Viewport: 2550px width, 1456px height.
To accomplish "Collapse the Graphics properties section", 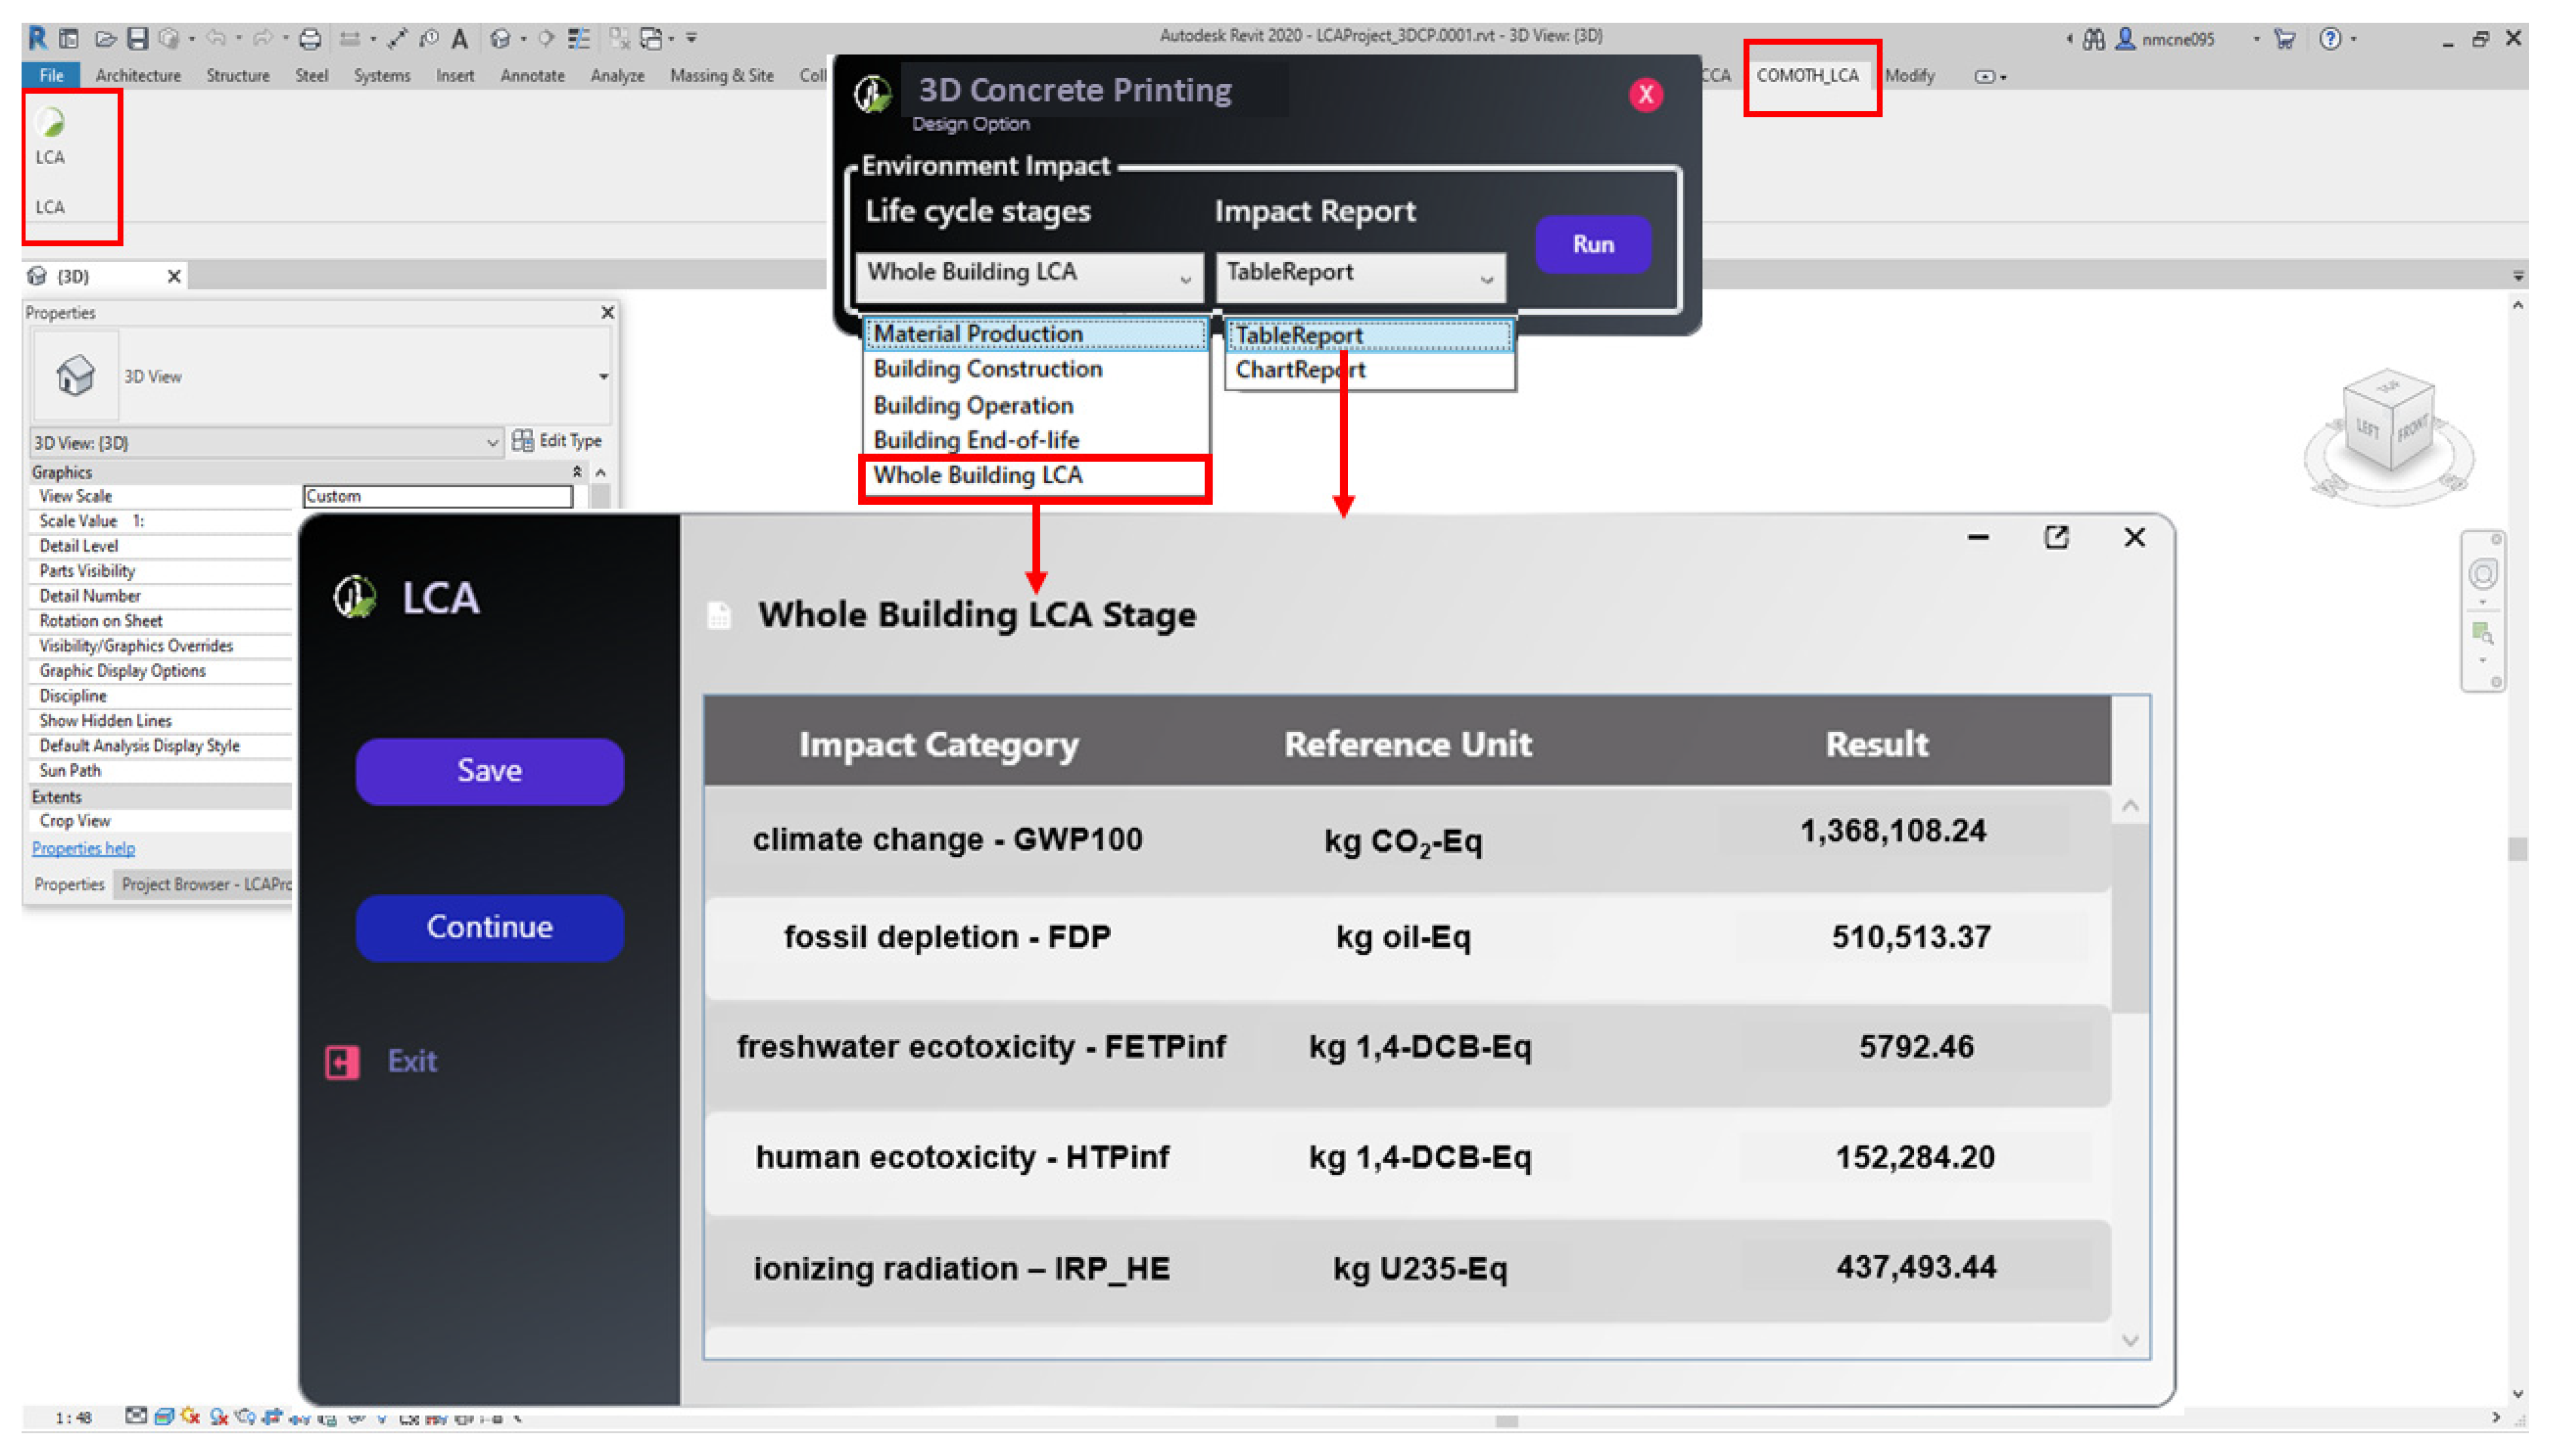I will [x=577, y=472].
